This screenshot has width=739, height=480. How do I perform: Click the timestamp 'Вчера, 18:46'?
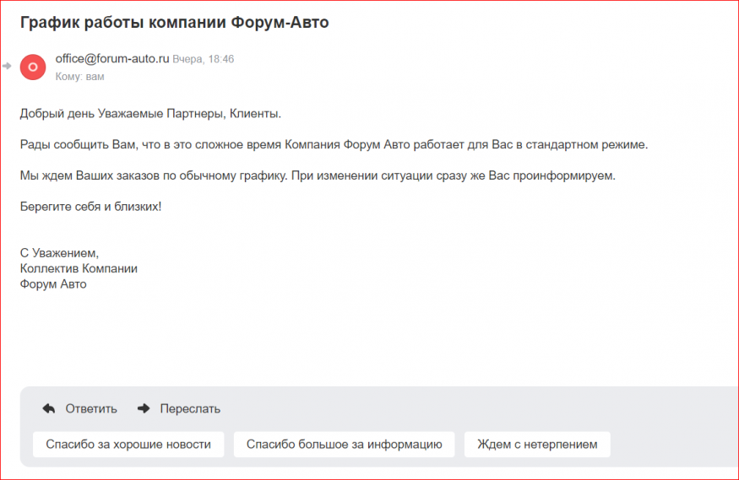click(x=204, y=59)
